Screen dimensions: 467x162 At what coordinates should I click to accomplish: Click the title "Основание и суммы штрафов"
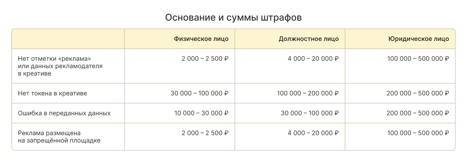(x=233, y=18)
